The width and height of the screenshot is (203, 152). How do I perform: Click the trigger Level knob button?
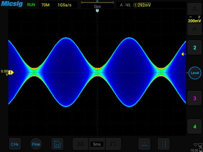pos(195,73)
